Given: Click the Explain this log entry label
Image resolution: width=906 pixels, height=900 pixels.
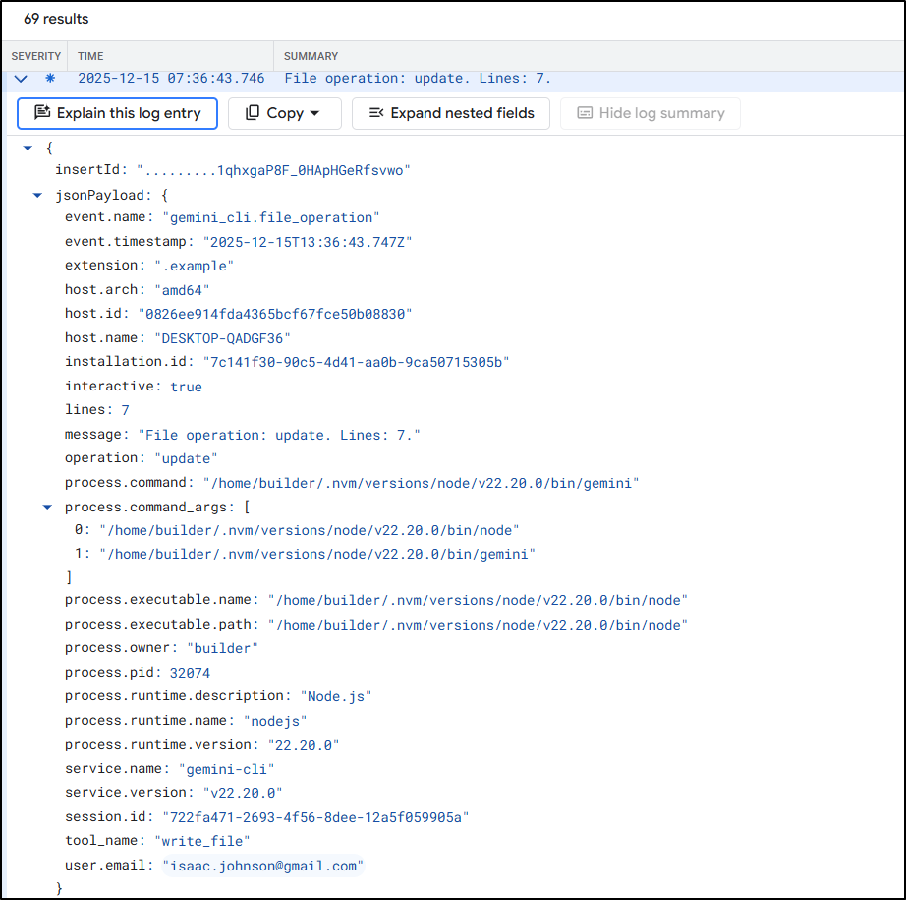Looking at the screenshot, I should pyautogui.click(x=129, y=113).
